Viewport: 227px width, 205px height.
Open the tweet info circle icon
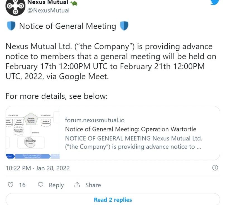click(x=215, y=168)
